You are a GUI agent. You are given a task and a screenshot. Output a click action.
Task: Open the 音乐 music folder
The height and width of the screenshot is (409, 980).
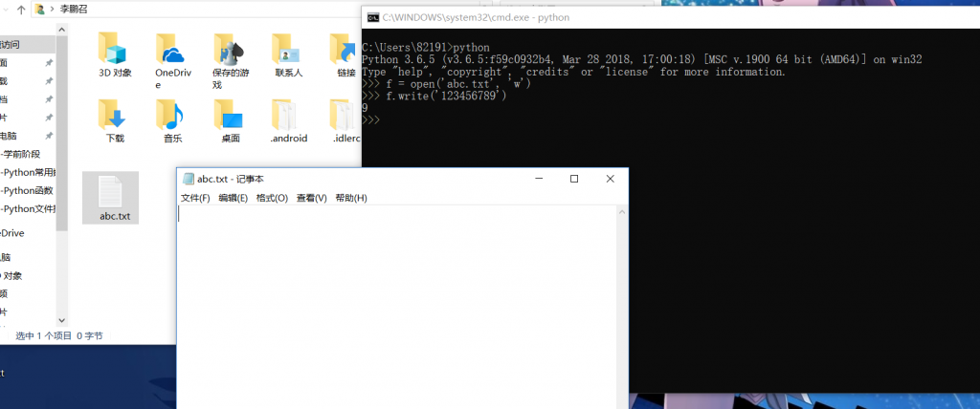tap(172, 117)
